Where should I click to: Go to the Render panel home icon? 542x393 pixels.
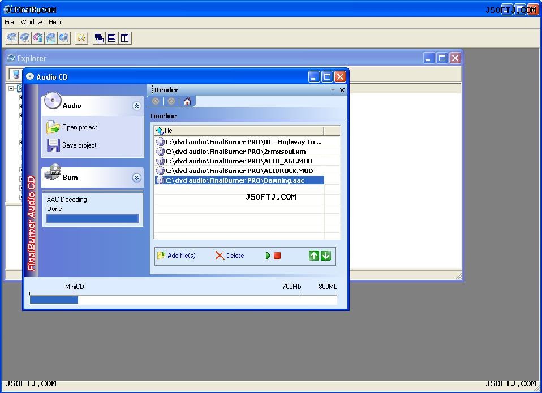[x=187, y=101]
